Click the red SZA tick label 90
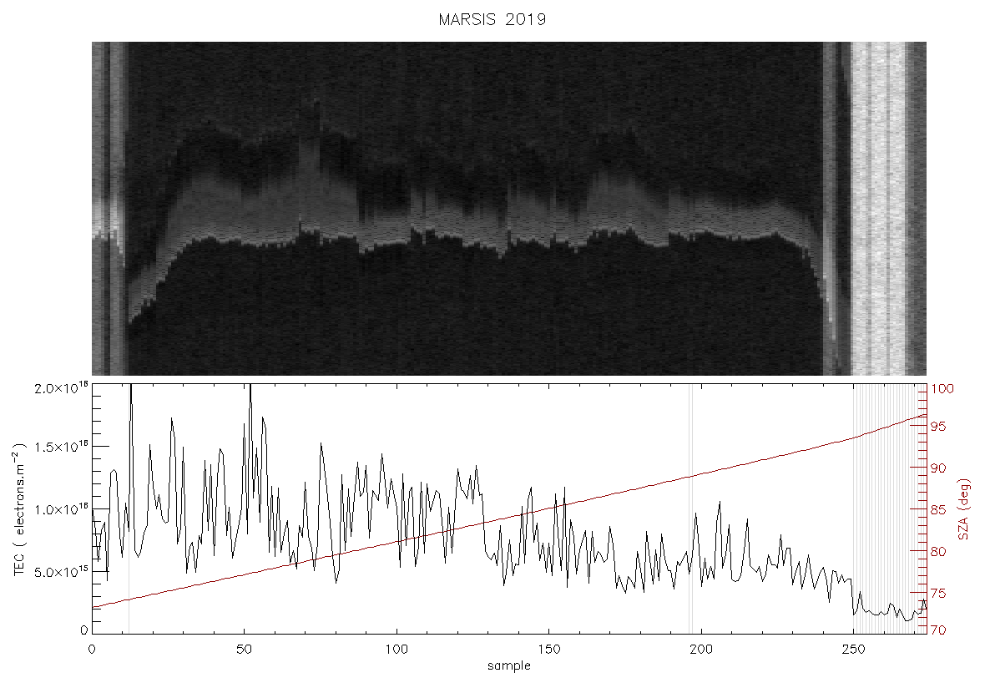Viewport: 985px width, 693px height. tap(938, 468)
